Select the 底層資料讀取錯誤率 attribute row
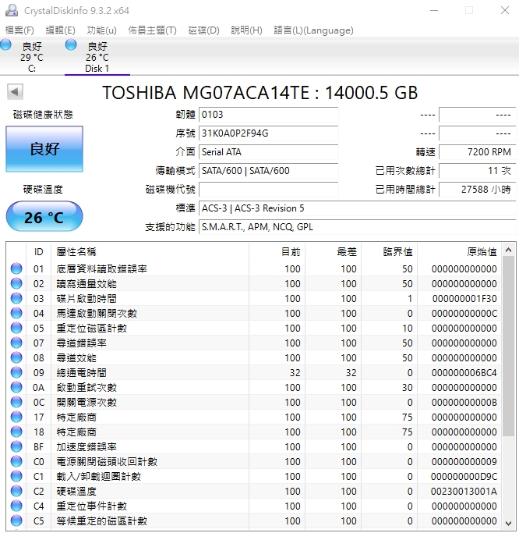 [254, 268]
